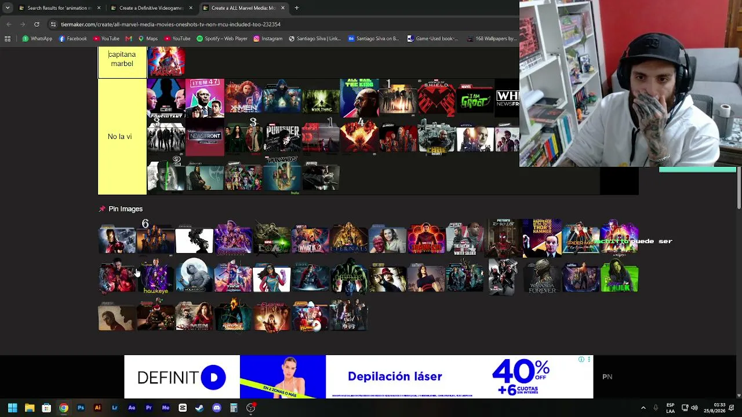This screenshot has height=417, width=742.
Task: Open ad info icon on banner
Action: click(581, 360)
